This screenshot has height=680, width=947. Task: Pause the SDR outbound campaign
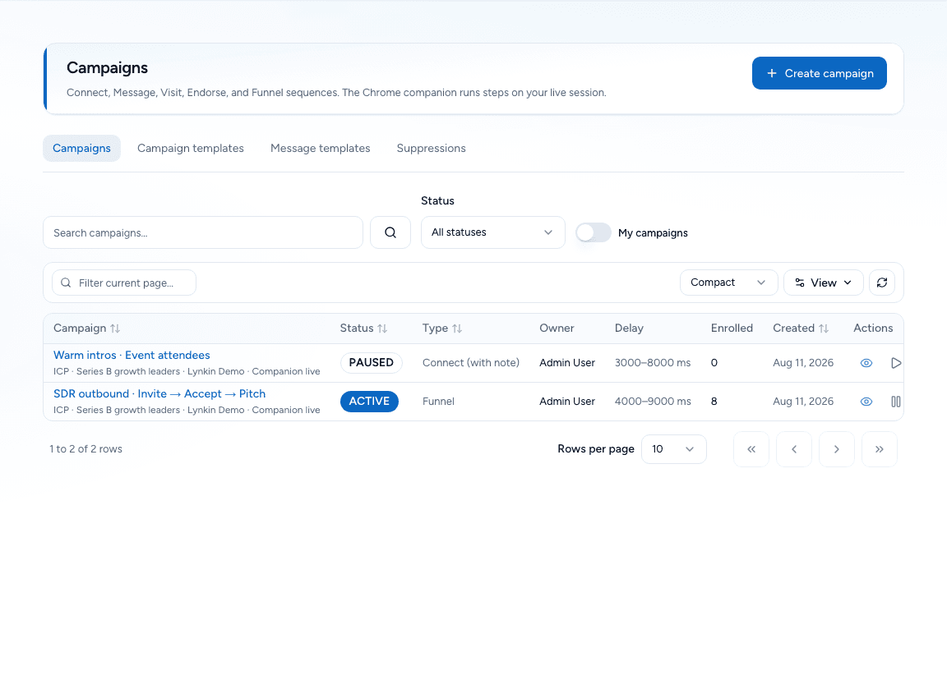[x=896, y=402]
